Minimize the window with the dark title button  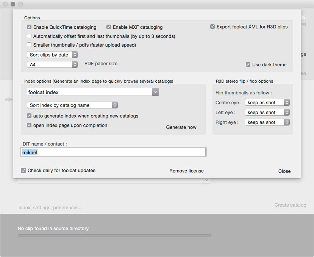[13, 4]
